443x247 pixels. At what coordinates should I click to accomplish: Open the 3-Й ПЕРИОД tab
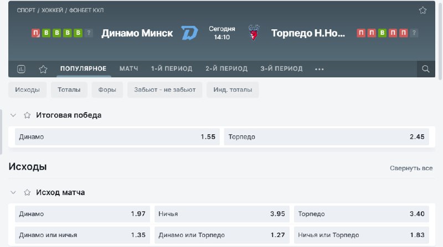[x=281, y=69]
